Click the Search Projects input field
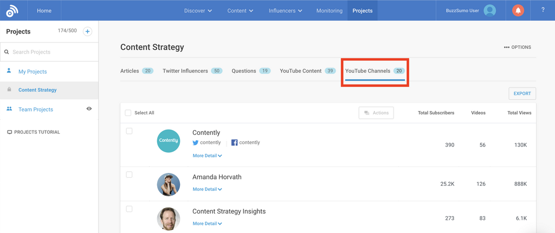Screen dimensions: 555x233 (51, 52)
